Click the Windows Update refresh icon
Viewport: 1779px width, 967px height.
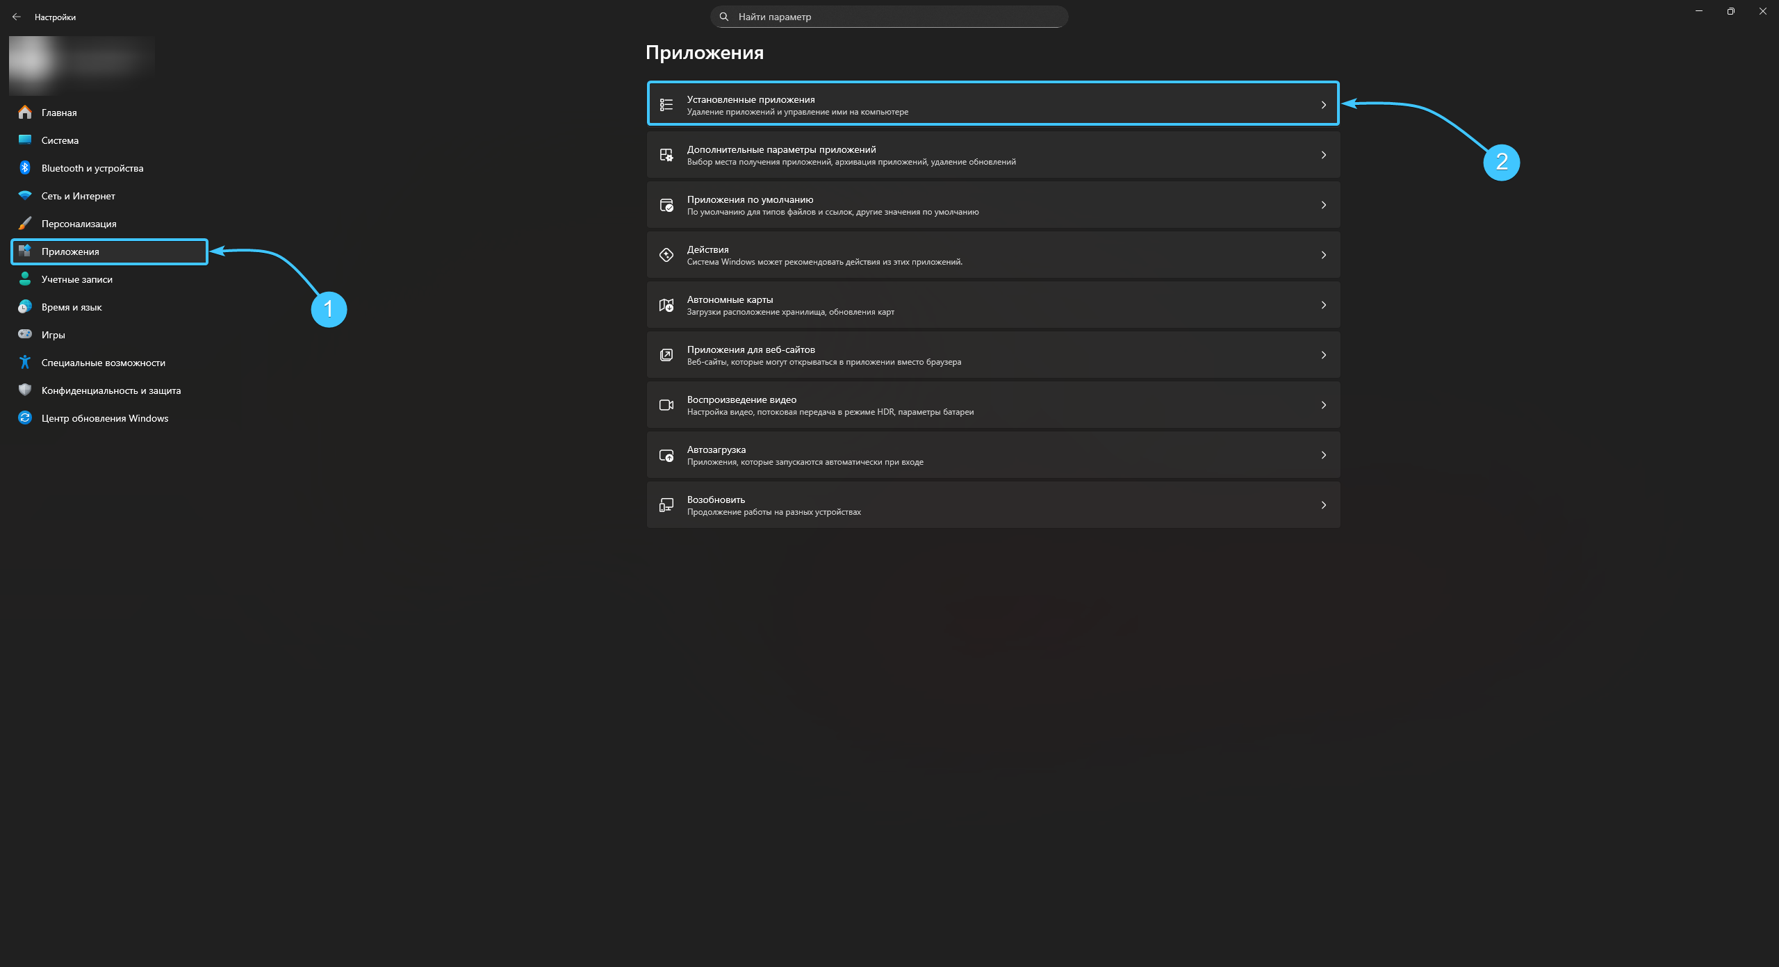tap(25, 418)
